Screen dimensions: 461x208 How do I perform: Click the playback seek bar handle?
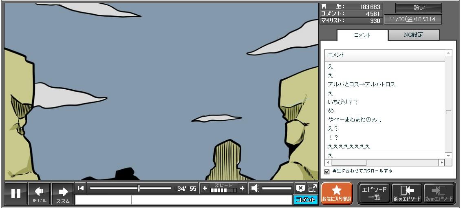pyautogui.click(x=139, y=188)
